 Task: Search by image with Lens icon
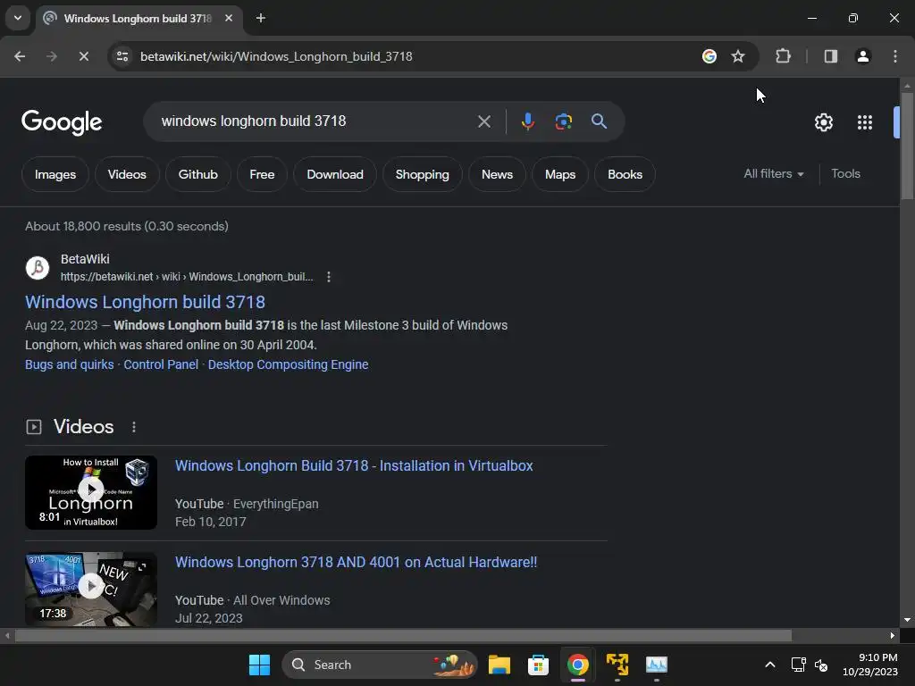[563, 121]
